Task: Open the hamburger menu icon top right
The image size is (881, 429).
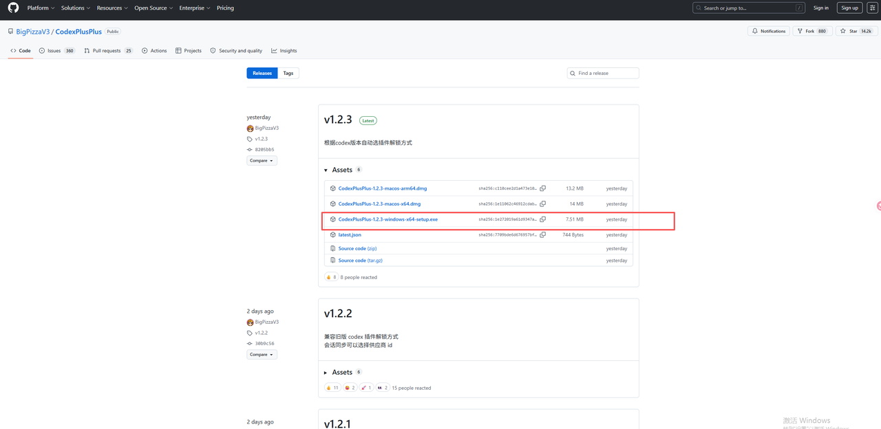Action: [872, 8]
